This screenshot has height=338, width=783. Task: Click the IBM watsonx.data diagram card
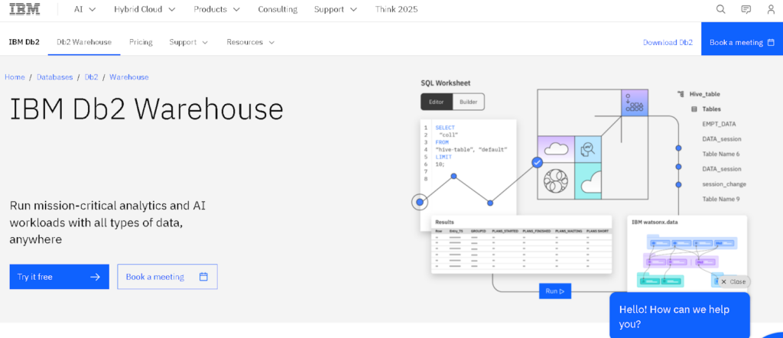pos(687,254)
